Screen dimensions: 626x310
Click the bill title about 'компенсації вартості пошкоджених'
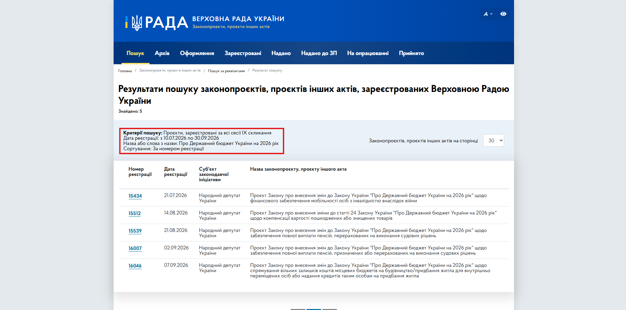pyautogui.click(x=373, y=215)
